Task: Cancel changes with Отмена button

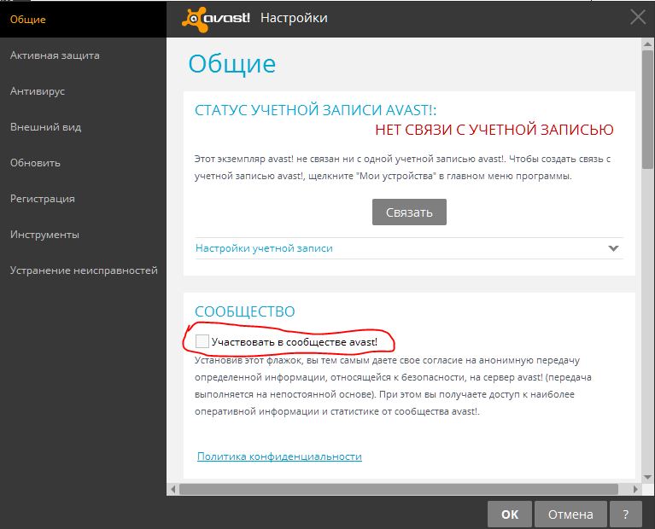Action: tap(570, 514)
